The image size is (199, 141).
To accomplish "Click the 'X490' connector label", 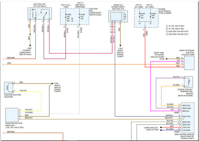I will click(29, 48).
